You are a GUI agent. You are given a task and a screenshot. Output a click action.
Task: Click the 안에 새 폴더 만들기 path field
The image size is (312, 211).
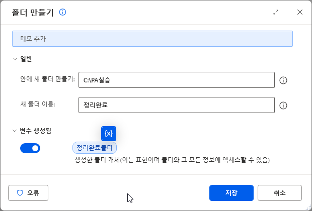click(x=177, y=80)
